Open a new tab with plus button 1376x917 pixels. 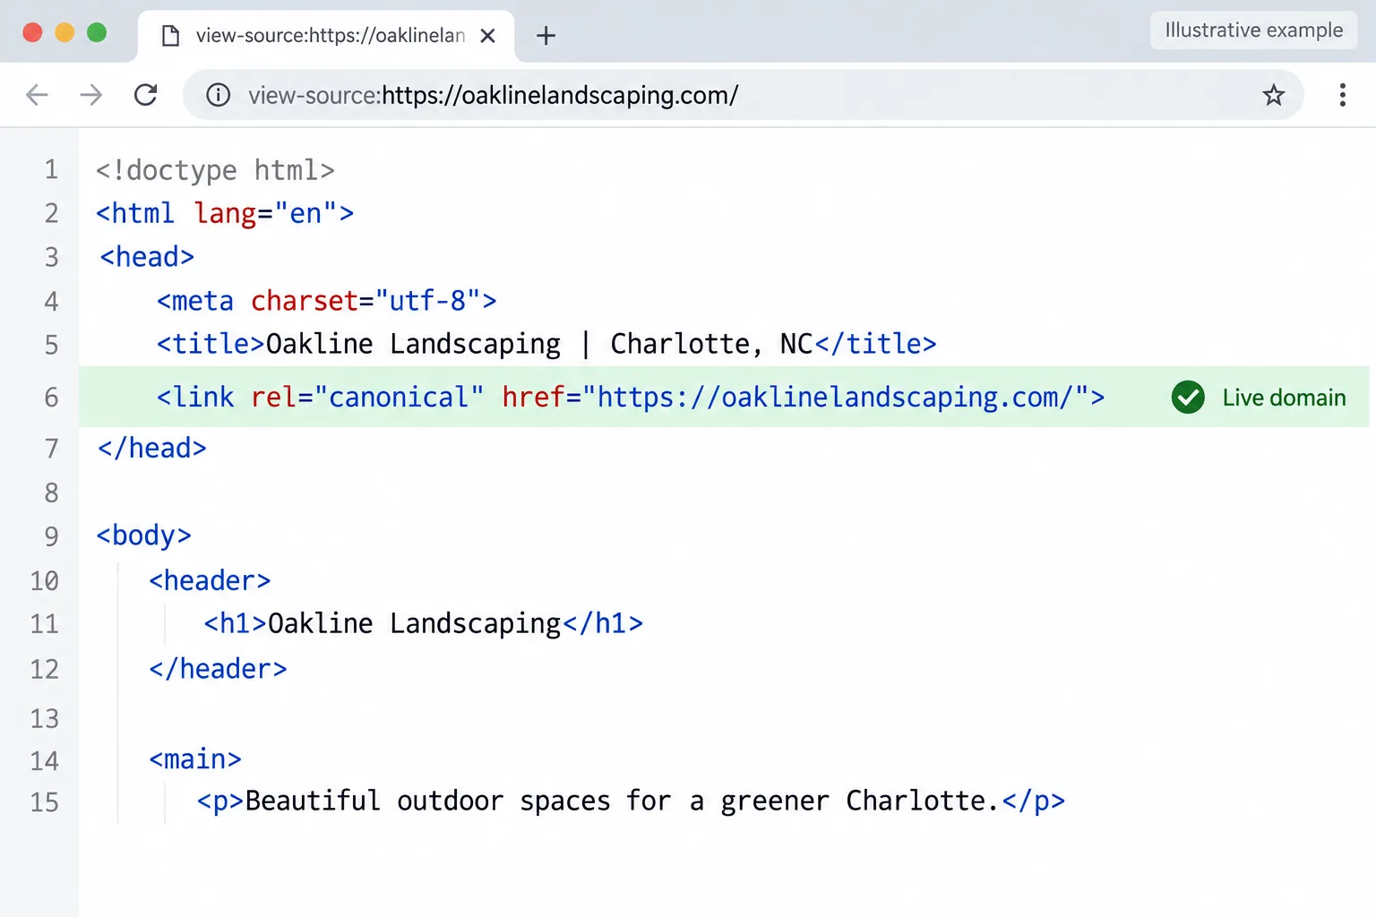point(546,36)
